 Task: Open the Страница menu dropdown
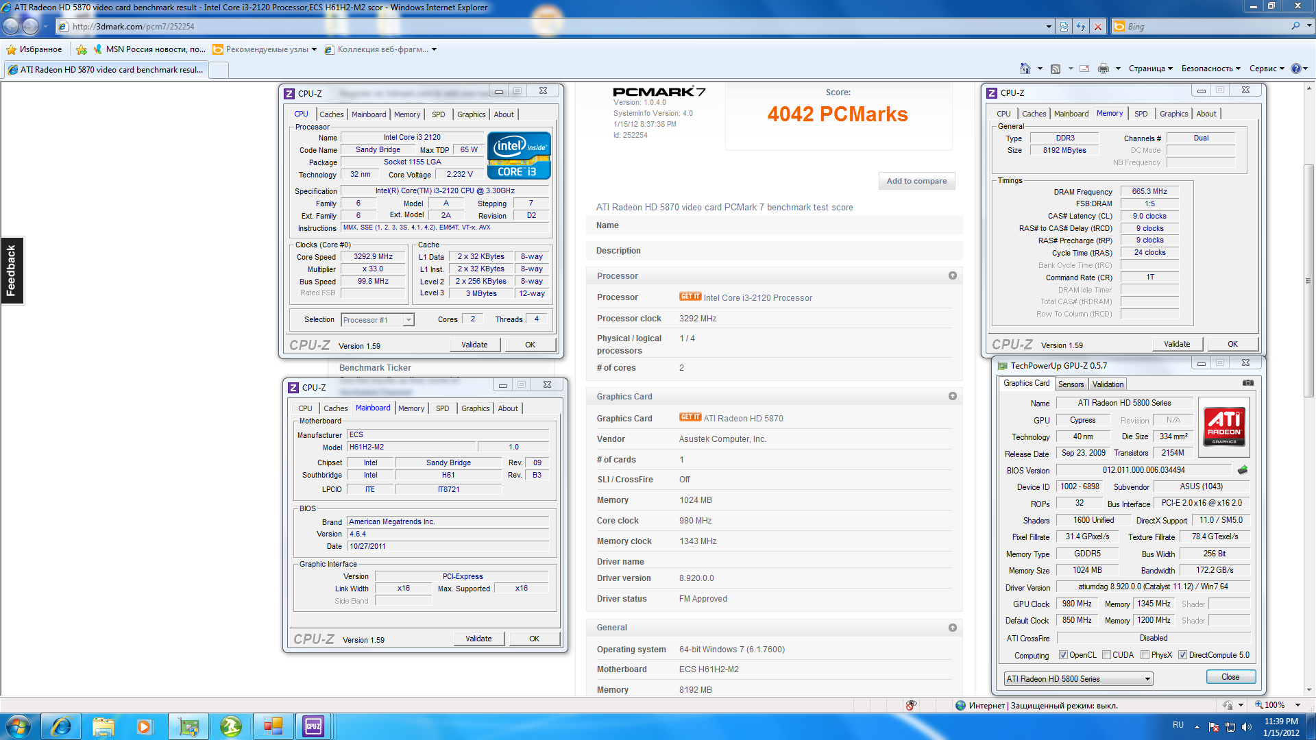(x=1151, y=69)
